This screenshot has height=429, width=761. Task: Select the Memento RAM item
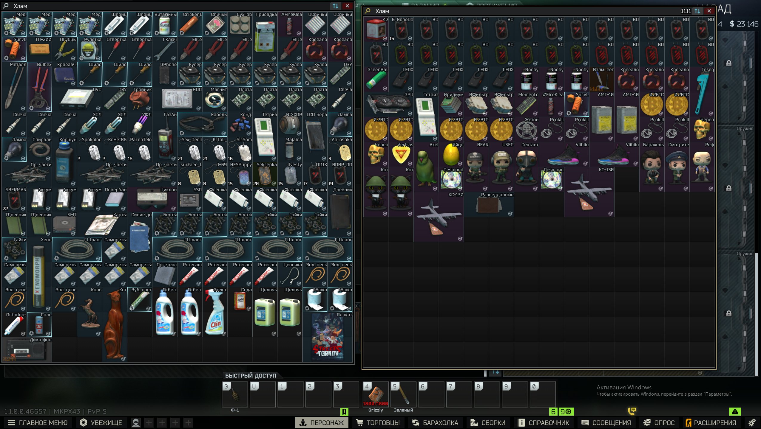[527, 104]
